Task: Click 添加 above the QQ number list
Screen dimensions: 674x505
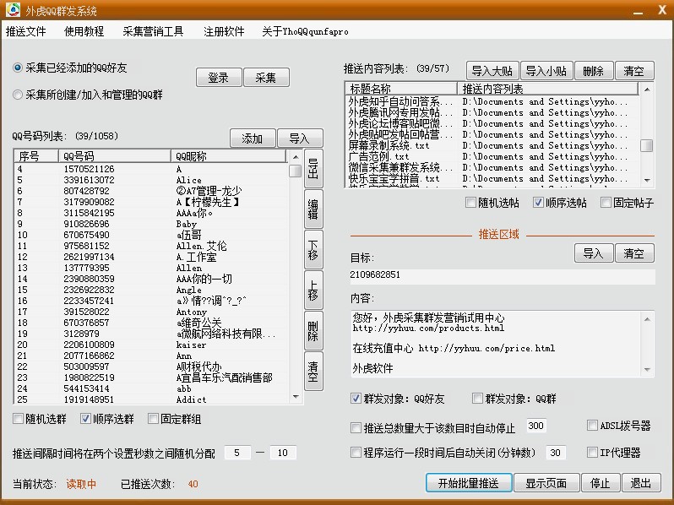Action: click(x=253, y=138)
